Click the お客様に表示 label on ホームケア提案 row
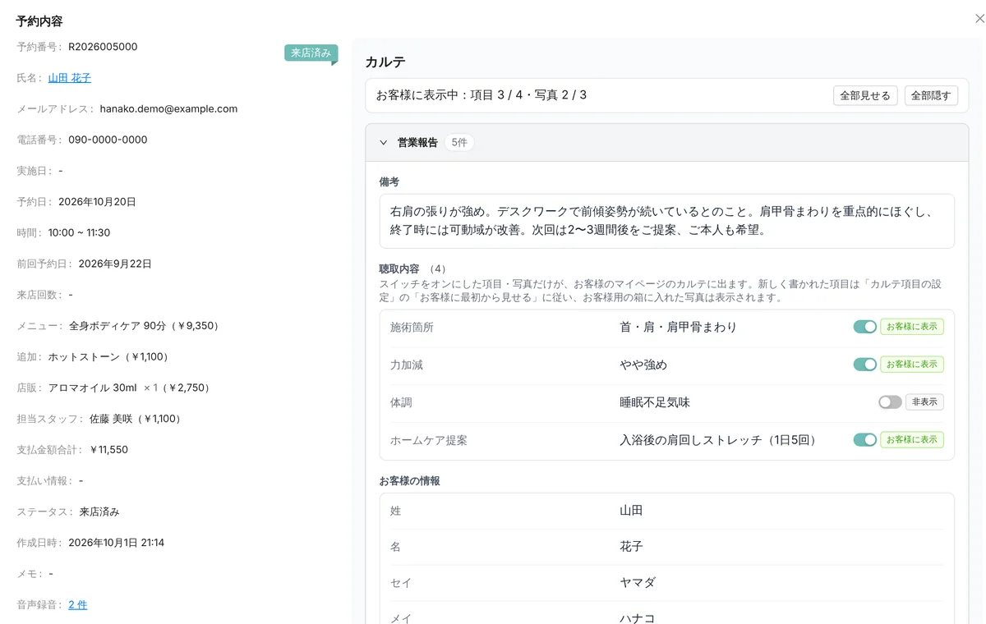 [912, 440]
